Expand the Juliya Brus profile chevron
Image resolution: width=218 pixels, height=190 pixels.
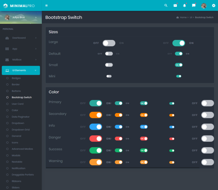[x=36, y=18]
